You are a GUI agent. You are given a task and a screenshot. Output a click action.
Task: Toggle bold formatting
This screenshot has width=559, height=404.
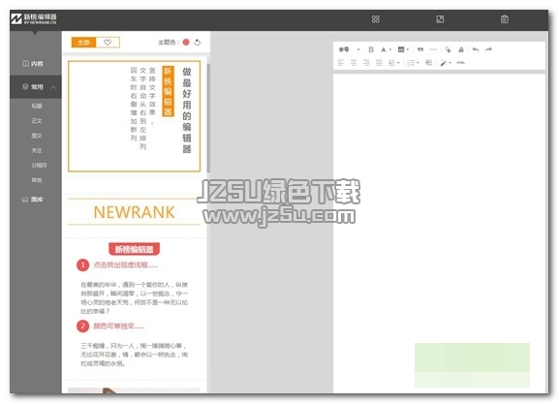pos(371,49)
